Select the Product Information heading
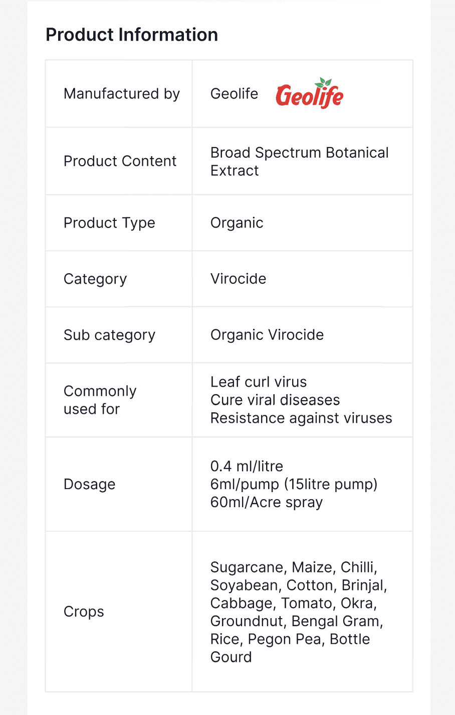This screenshot has height=715, width=455. point(132,35)
